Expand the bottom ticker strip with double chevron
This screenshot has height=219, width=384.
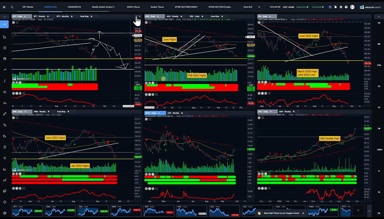[369, 211]
